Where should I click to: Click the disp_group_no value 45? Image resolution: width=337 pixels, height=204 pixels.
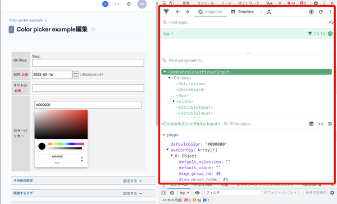coord(218,174)
